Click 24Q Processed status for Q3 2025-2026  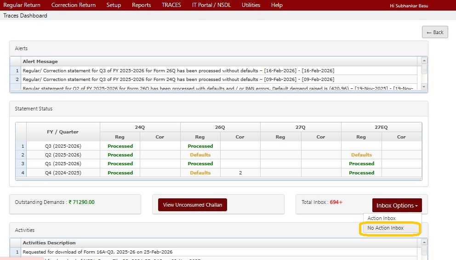coord(120,146)
